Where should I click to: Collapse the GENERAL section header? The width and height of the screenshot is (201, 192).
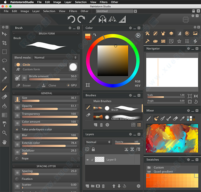46,93
